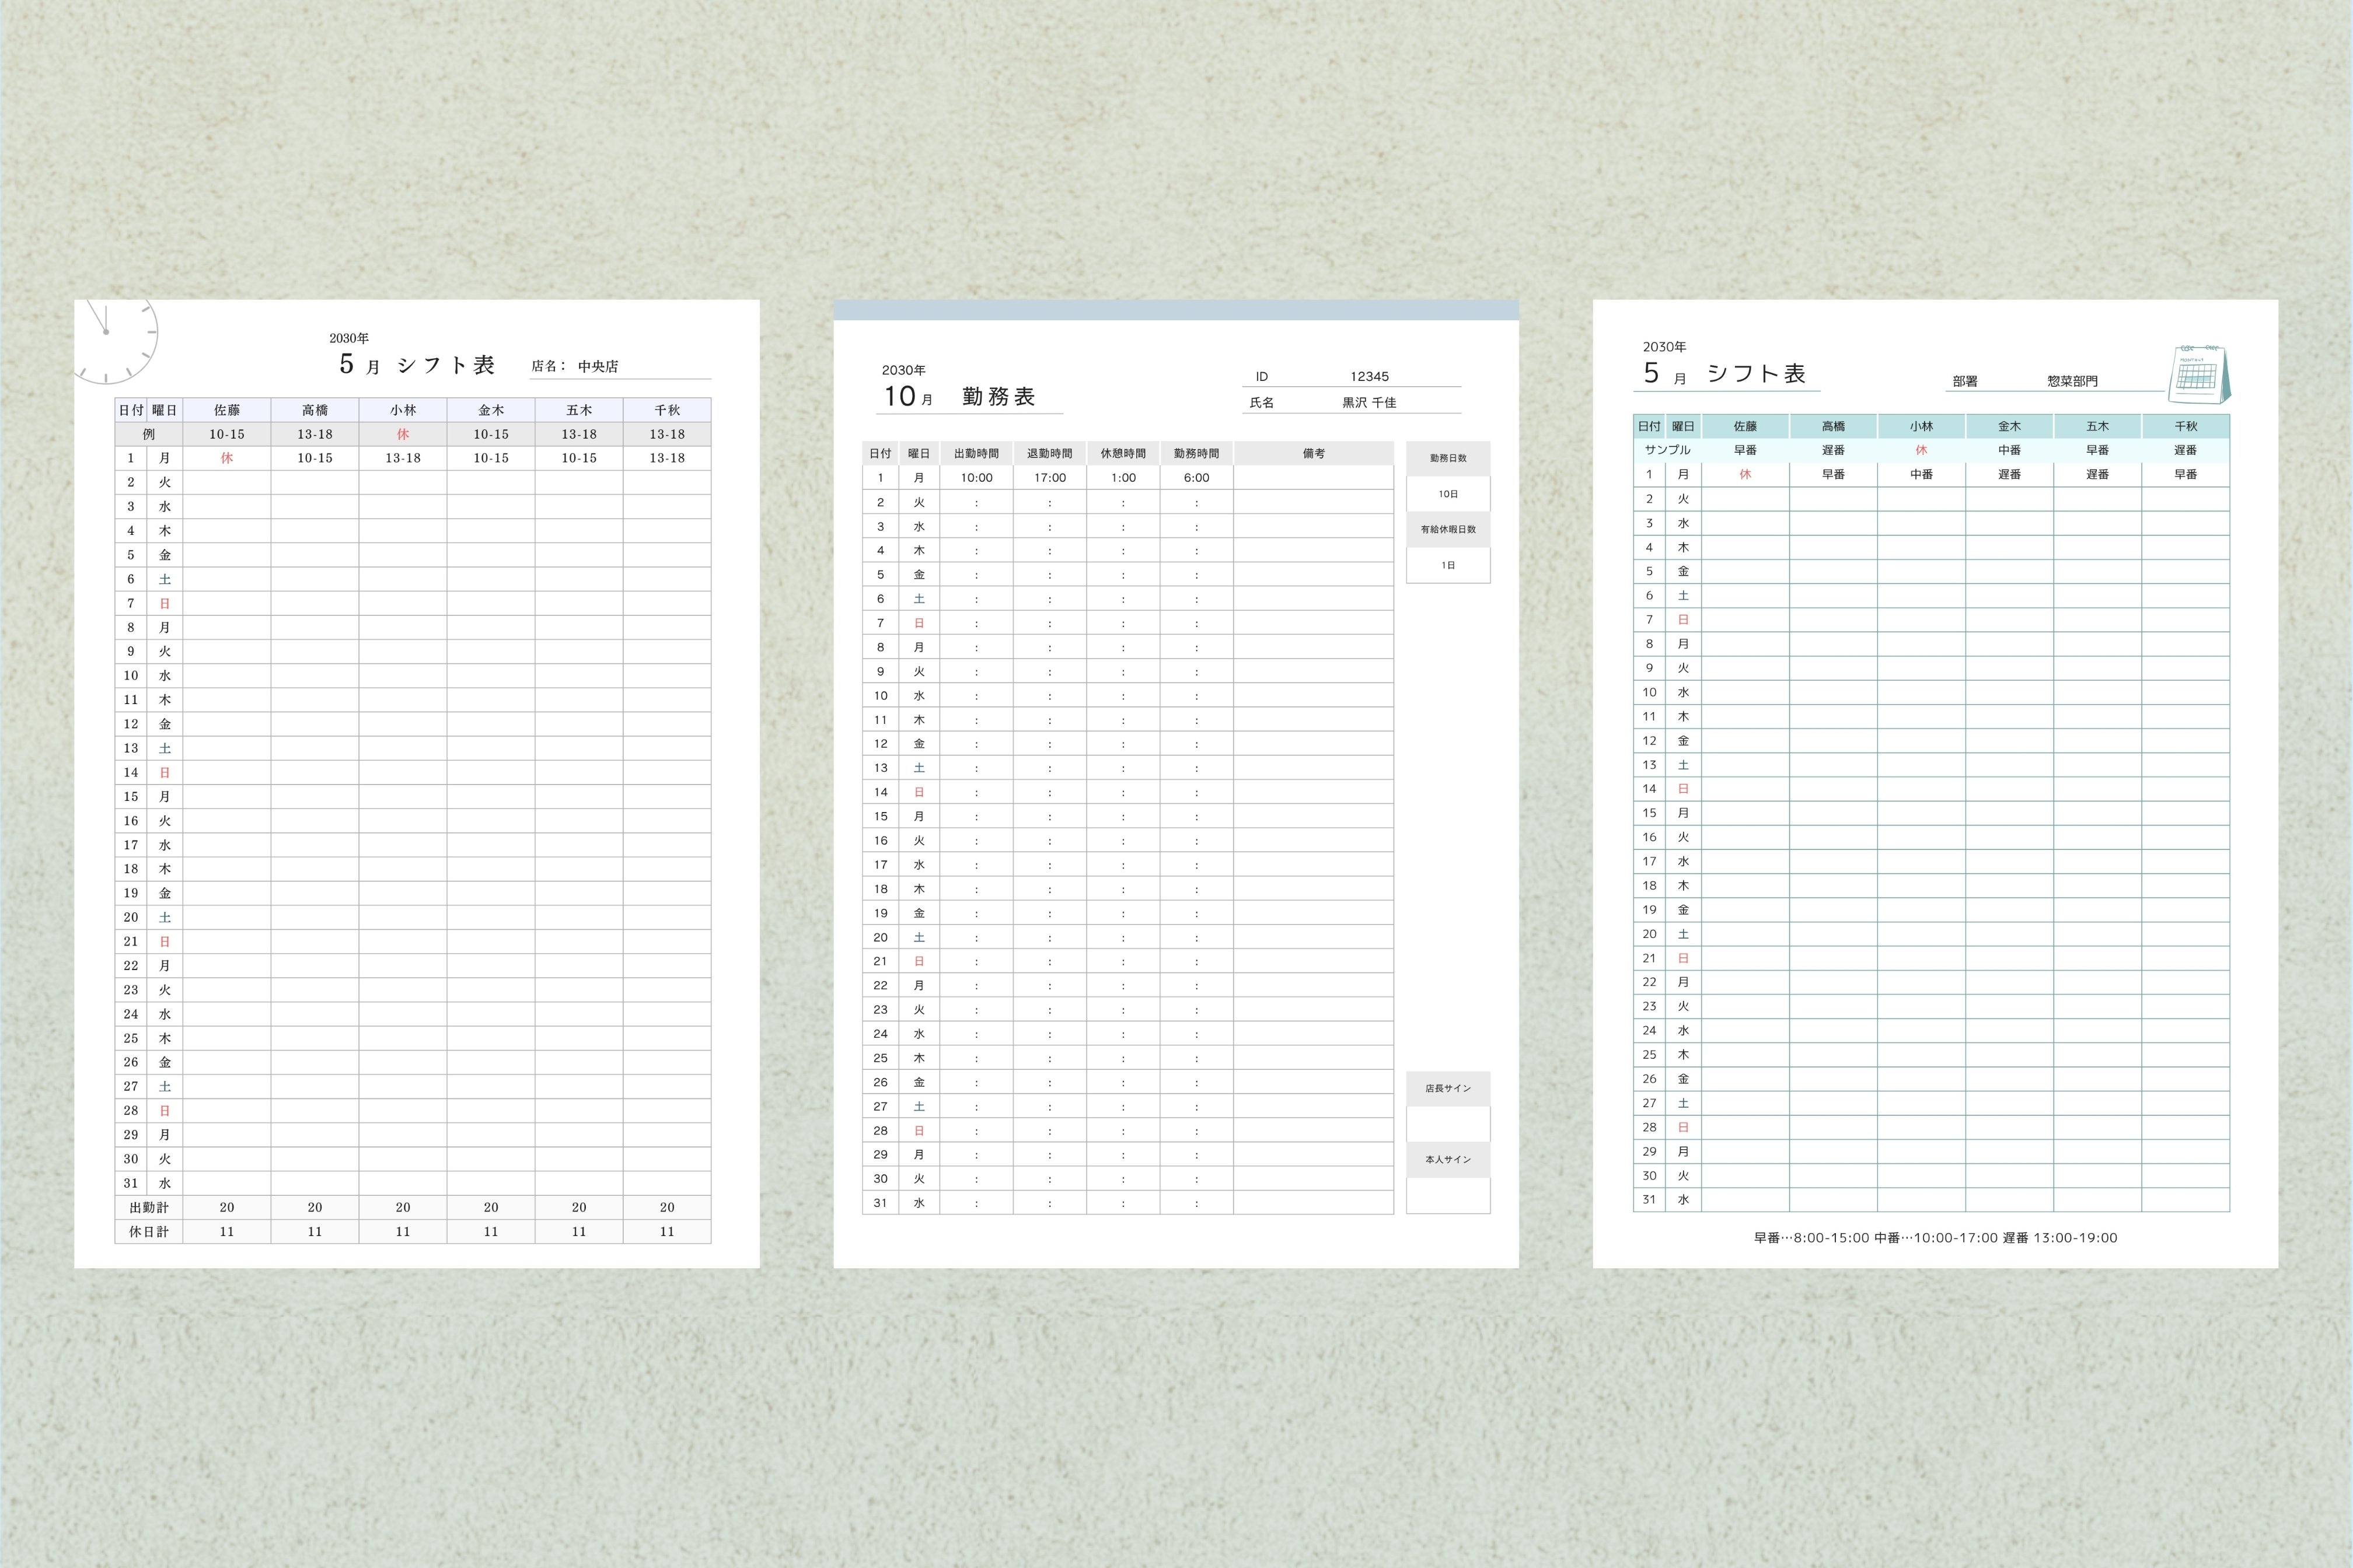Open the left May shift table thumbnail title
Image resolution: width=2353 pixels, height=1568 pixels.
pyautogui.click(x=417, y=365)
